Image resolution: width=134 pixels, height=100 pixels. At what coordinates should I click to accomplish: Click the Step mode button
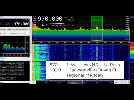(x=12, y=64)
